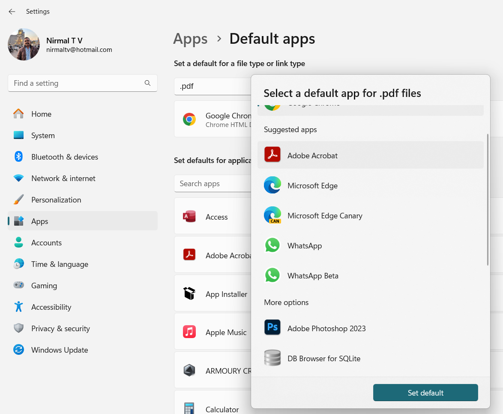Click the Set default button
This screenshot has width=503, height=414.
[425, 393]
